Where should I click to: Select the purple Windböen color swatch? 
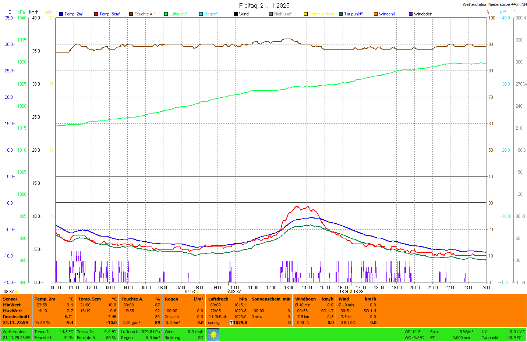(411, 14)
